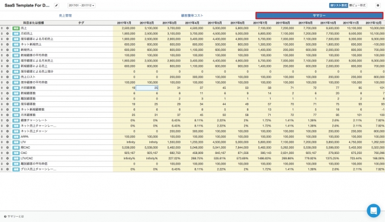Click the help icon next to サマリーとは
This screenshot has width=385, height=222.
(5, 217)
